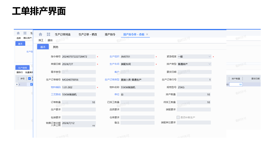270x152 pixels.
Task: Click the home icon in the front window
Action: 40,34
